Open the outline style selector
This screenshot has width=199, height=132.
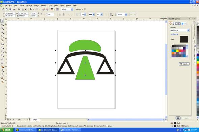[91, 15]
